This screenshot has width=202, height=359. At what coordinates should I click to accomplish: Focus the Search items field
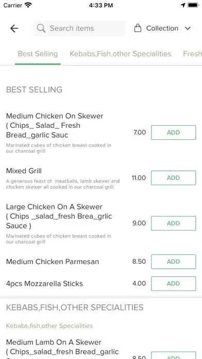(x=79, y=28)
